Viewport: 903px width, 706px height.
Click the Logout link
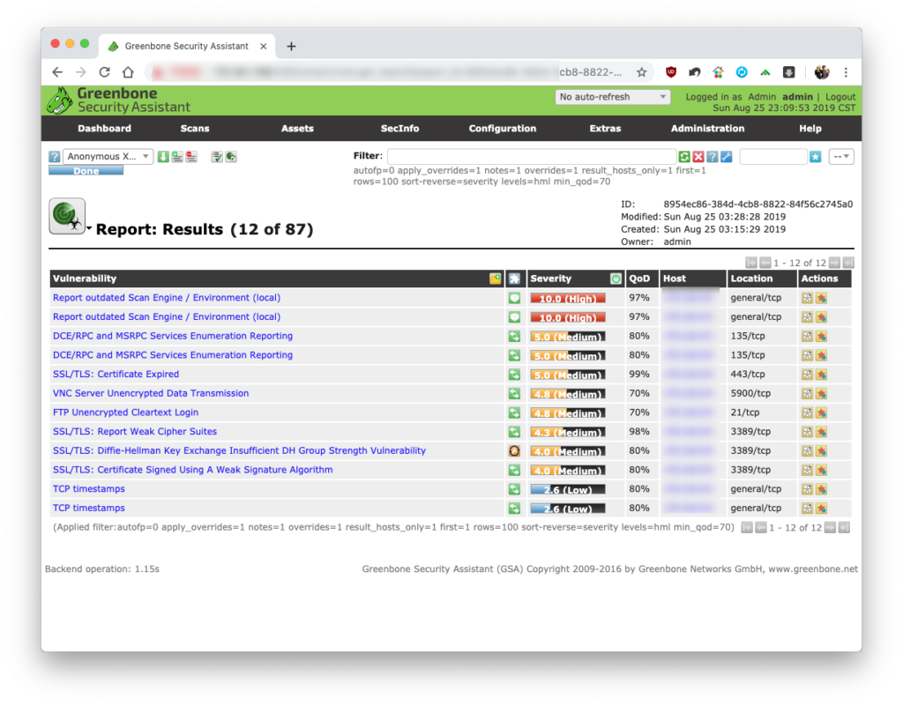(x=840, y=97)
